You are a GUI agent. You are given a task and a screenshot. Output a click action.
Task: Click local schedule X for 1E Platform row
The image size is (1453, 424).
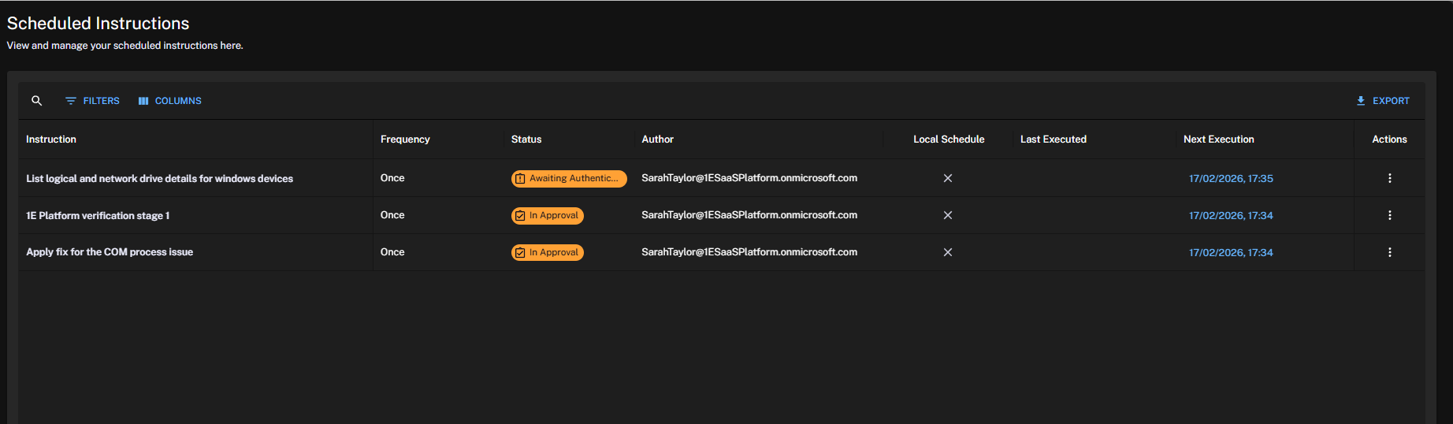pos(948,215)
